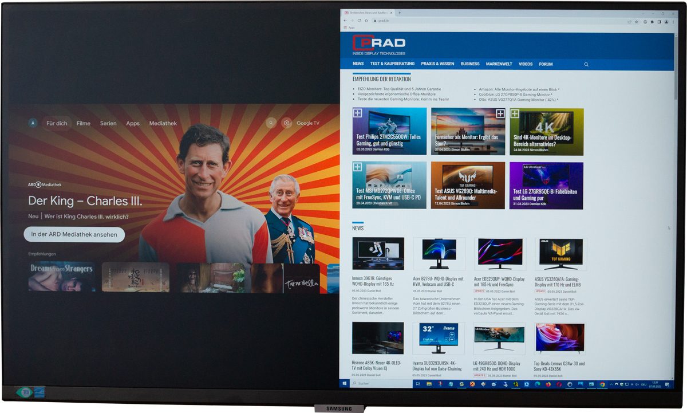Open the LG 49GR85DC news image
Image resolution: width=687 pixels, height=413 pixels.
[x=499, y=339]
